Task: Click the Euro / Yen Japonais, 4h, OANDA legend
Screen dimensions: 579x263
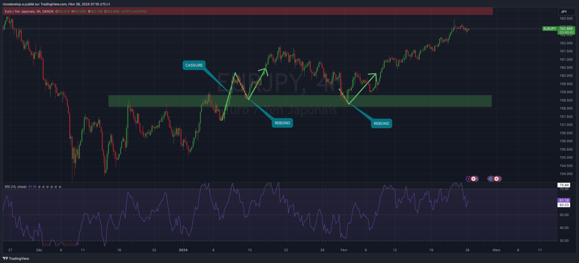Action: point(28,11)
